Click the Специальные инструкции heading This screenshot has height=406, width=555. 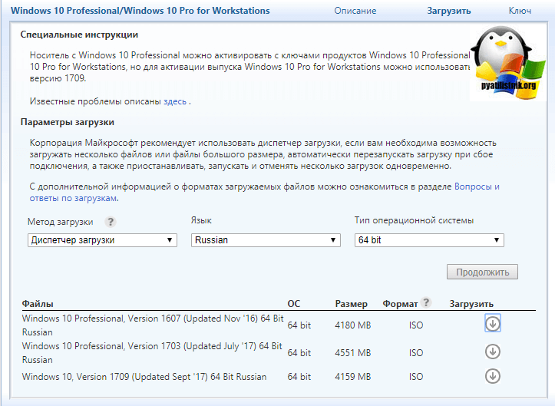pyautogui.click(x=79, y=35)
